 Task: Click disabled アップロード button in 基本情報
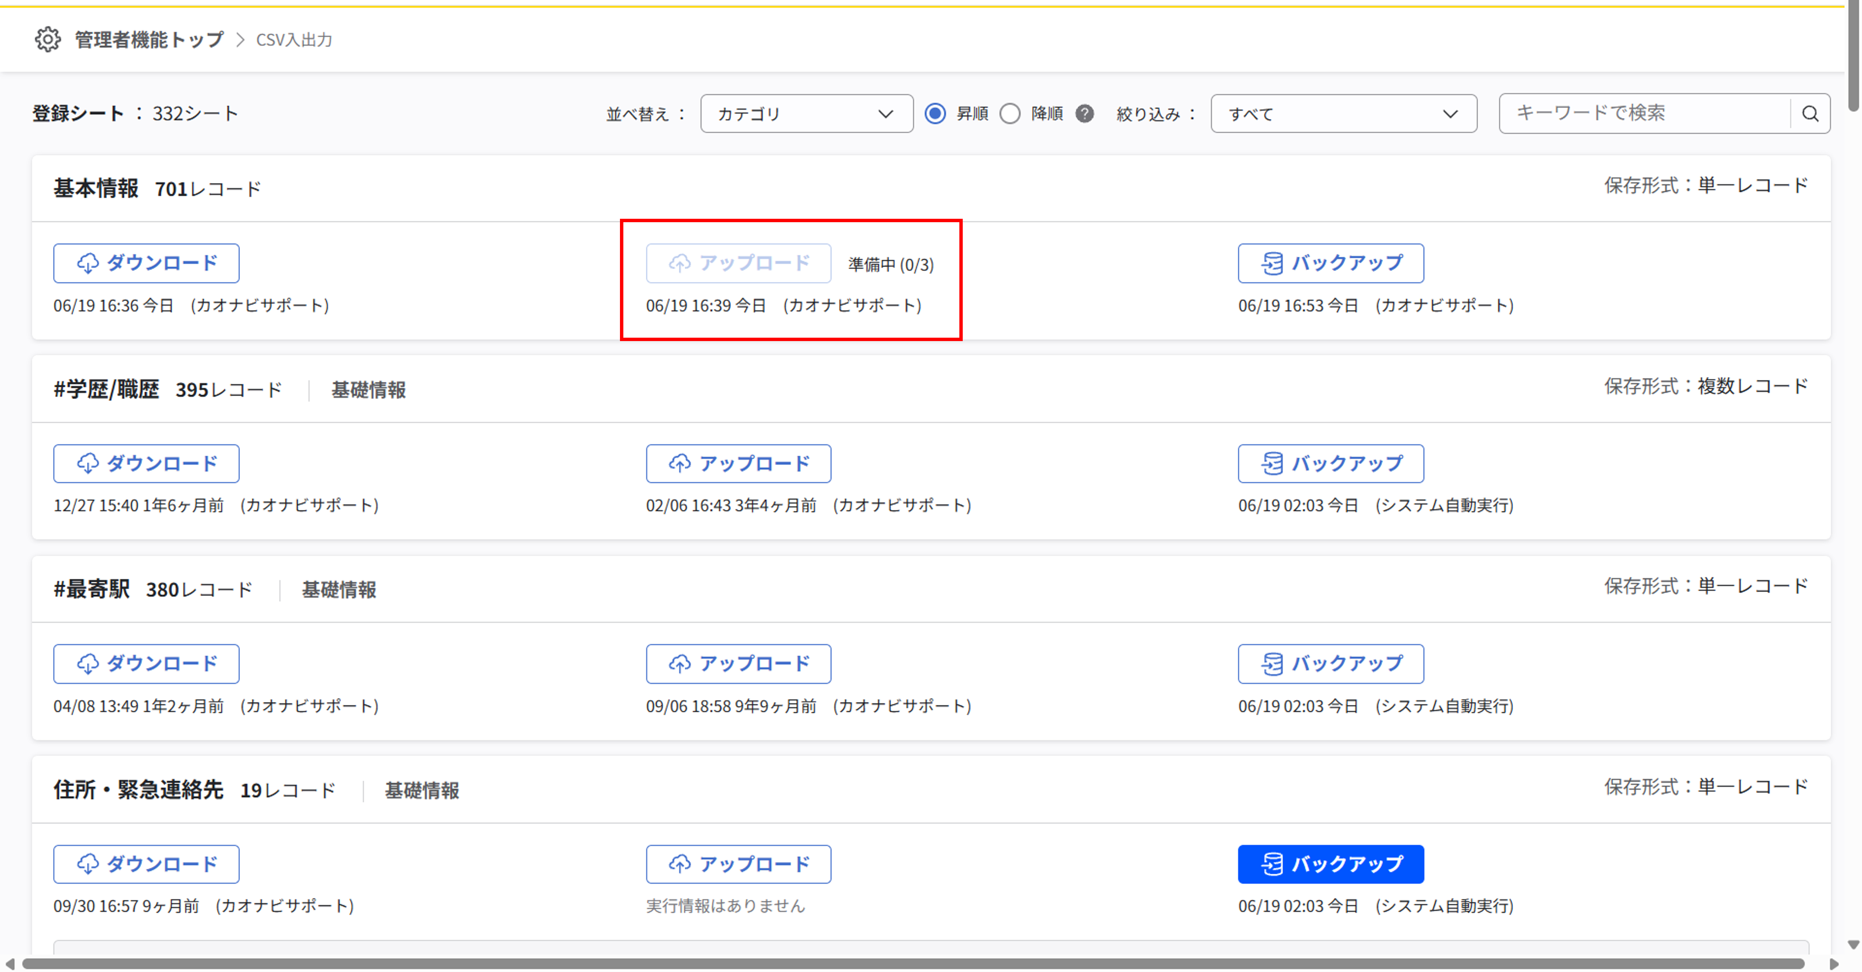[738, 263]
